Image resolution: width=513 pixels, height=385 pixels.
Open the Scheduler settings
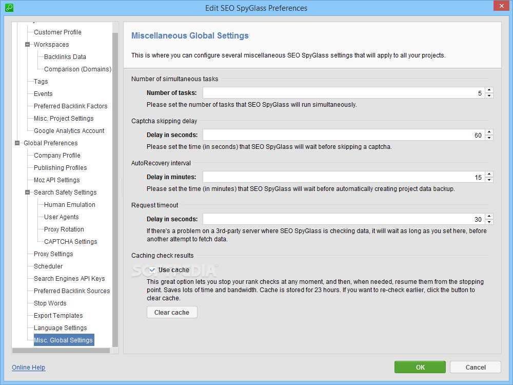(48, 266)
